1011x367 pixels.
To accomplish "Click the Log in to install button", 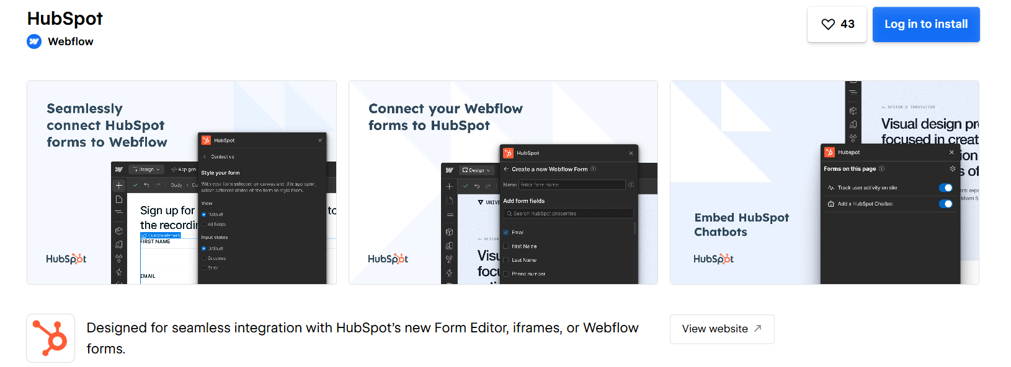I will (x=926, y=24).
